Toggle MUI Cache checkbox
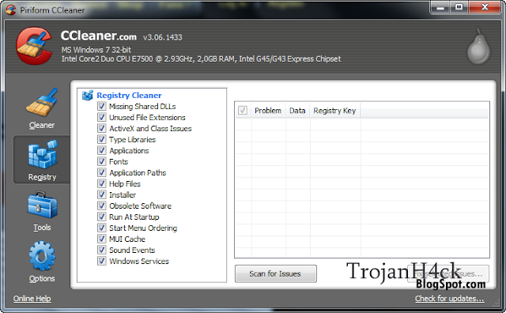506x313 pixels. [102, 239]
